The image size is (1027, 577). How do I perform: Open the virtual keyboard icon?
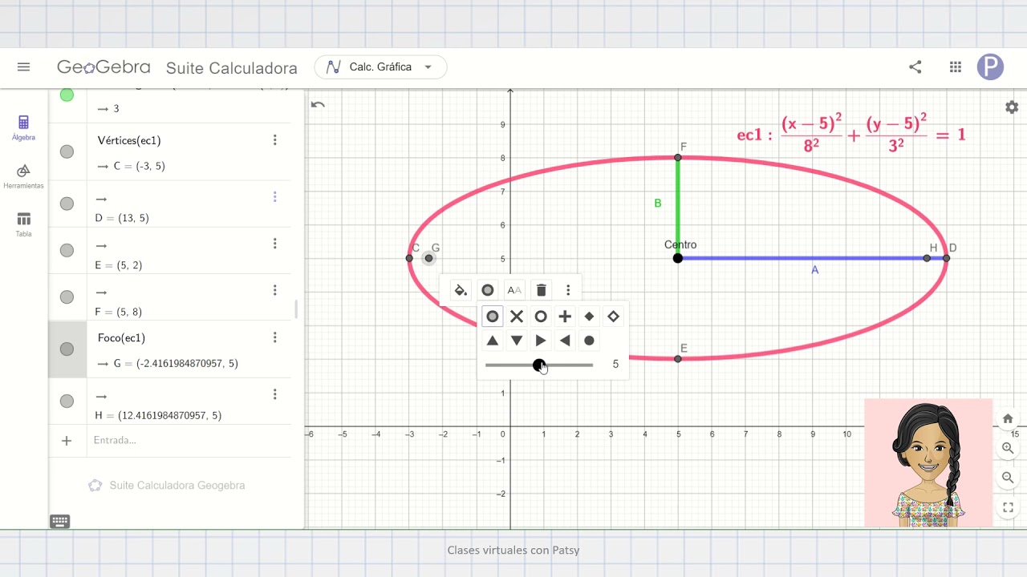pos(59,522)
